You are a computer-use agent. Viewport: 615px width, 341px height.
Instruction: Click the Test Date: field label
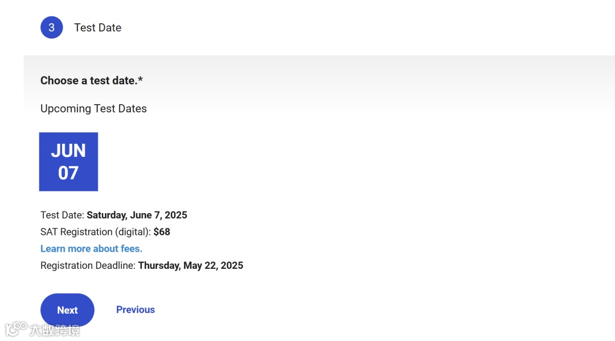click(63, 215)
